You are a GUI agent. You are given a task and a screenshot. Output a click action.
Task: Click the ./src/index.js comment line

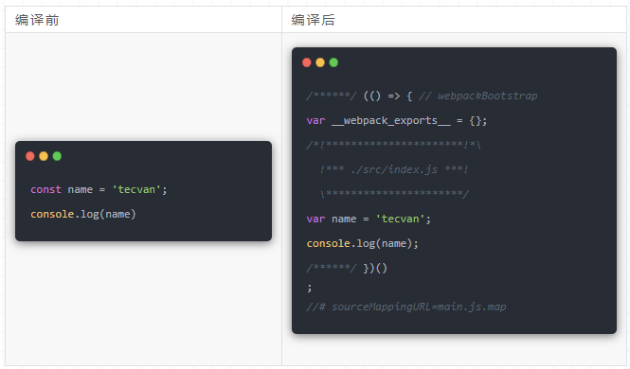394,169
